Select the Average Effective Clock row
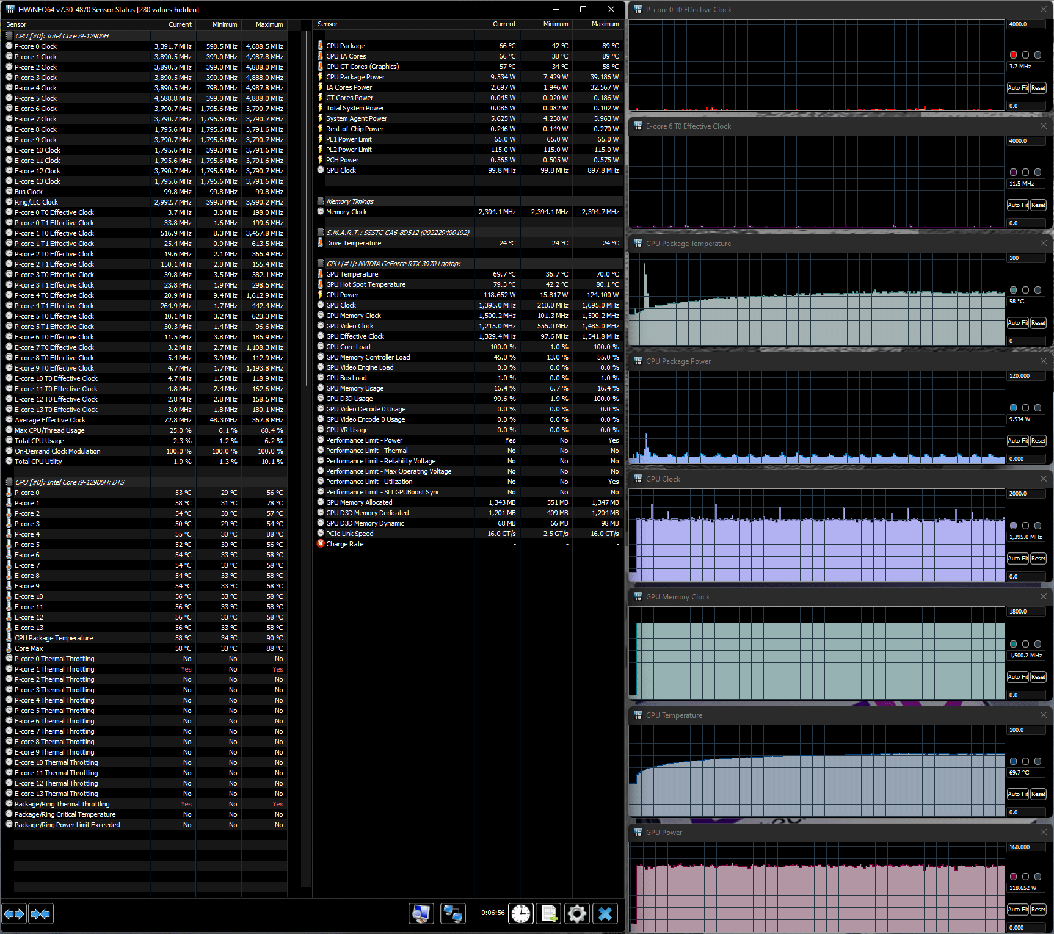Screen dimensions: 1054x934 tap(145, 420)
